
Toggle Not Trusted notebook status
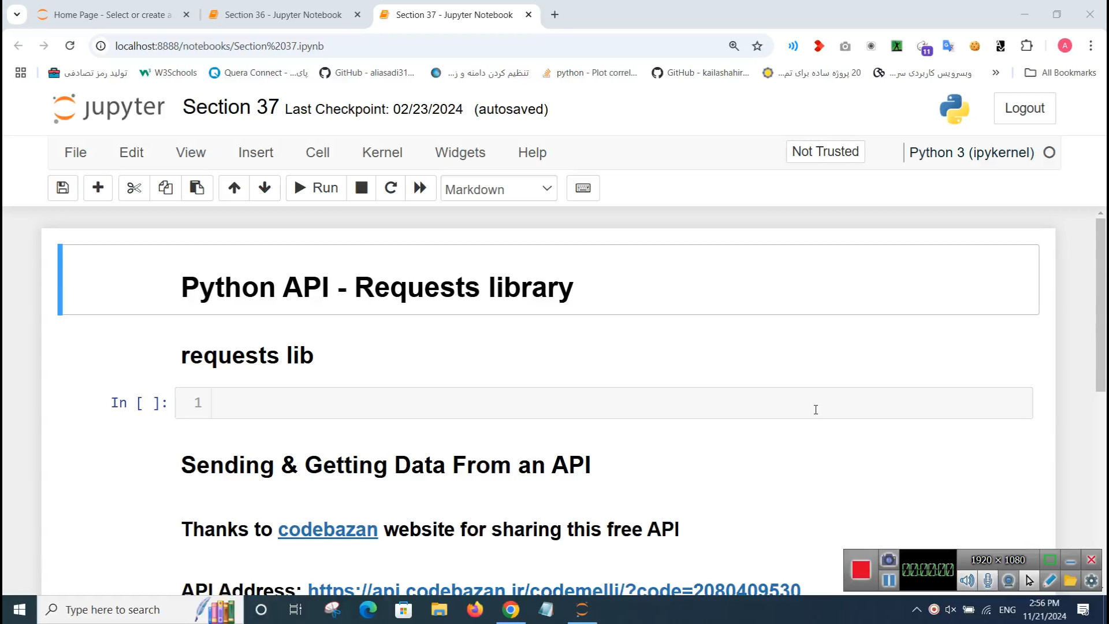pos(825,151)
